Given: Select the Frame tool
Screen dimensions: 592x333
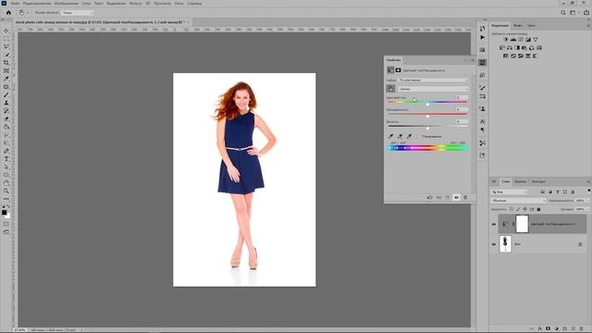Looking at the screenshot, I should coord(6,70).
